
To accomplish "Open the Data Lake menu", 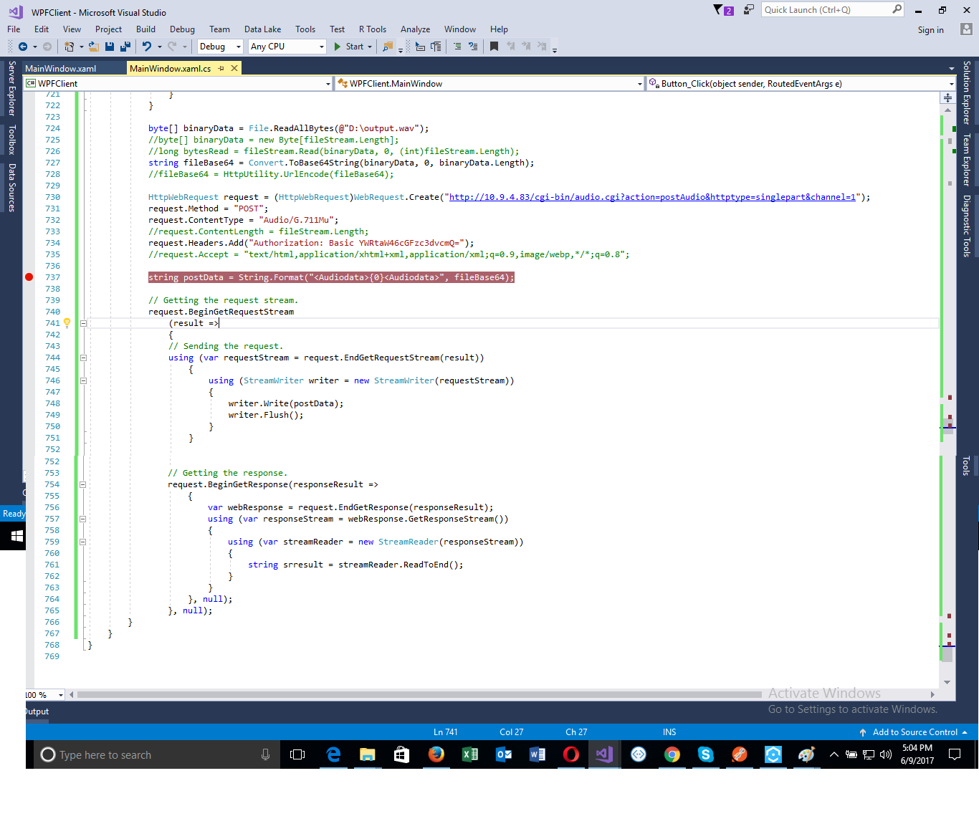I will pos(262,29).
